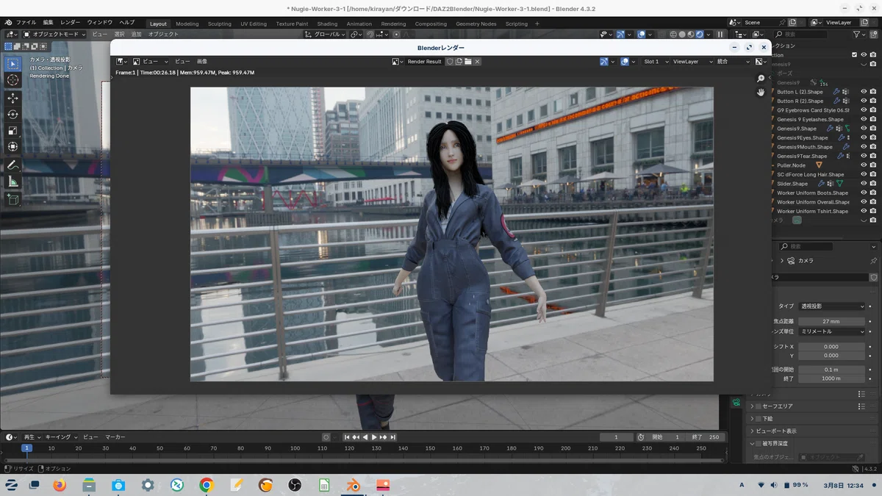Viewport: 882px width, 496px height.
Task: Open Google Chrome from the taskbar
Action: (207, 485)
